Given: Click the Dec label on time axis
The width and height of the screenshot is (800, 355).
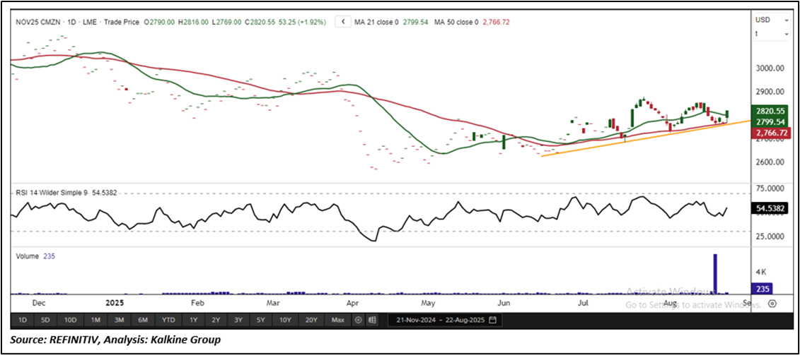Looking at the screenshot, I should click(39, 303).
